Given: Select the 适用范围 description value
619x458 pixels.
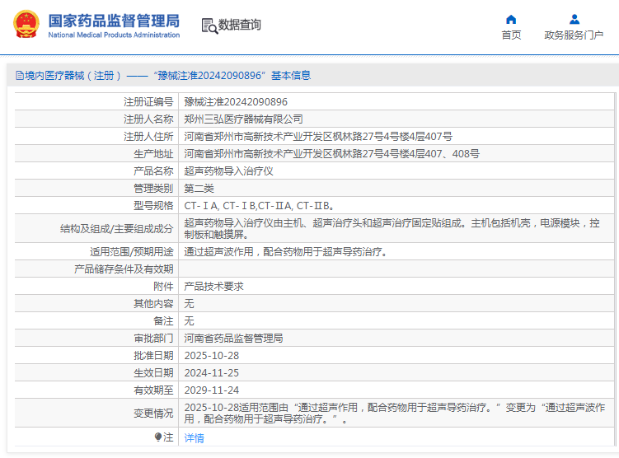Looking at the screenshot, I should [285, 252].
